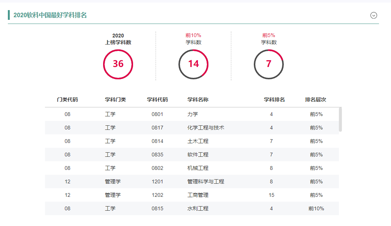Open the 软件工程 subject entry
391x226 pixels.
198,155
